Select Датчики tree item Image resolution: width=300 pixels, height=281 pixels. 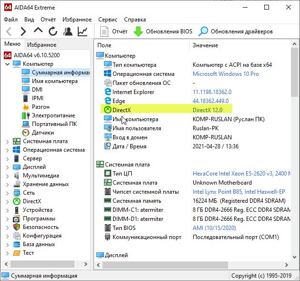pyautogui.click(x=38, y=133)
